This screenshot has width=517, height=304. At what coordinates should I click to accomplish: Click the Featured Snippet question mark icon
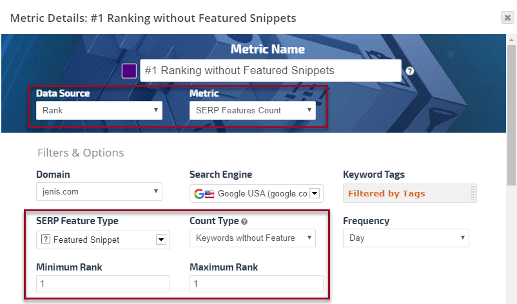45,240
